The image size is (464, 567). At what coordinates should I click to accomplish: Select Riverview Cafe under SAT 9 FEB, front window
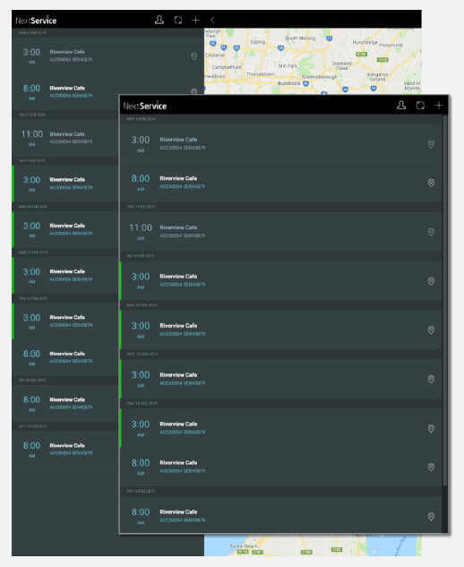[178, 276]
